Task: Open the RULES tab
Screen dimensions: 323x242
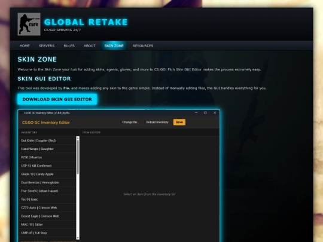Action: (x=69, y=45)
